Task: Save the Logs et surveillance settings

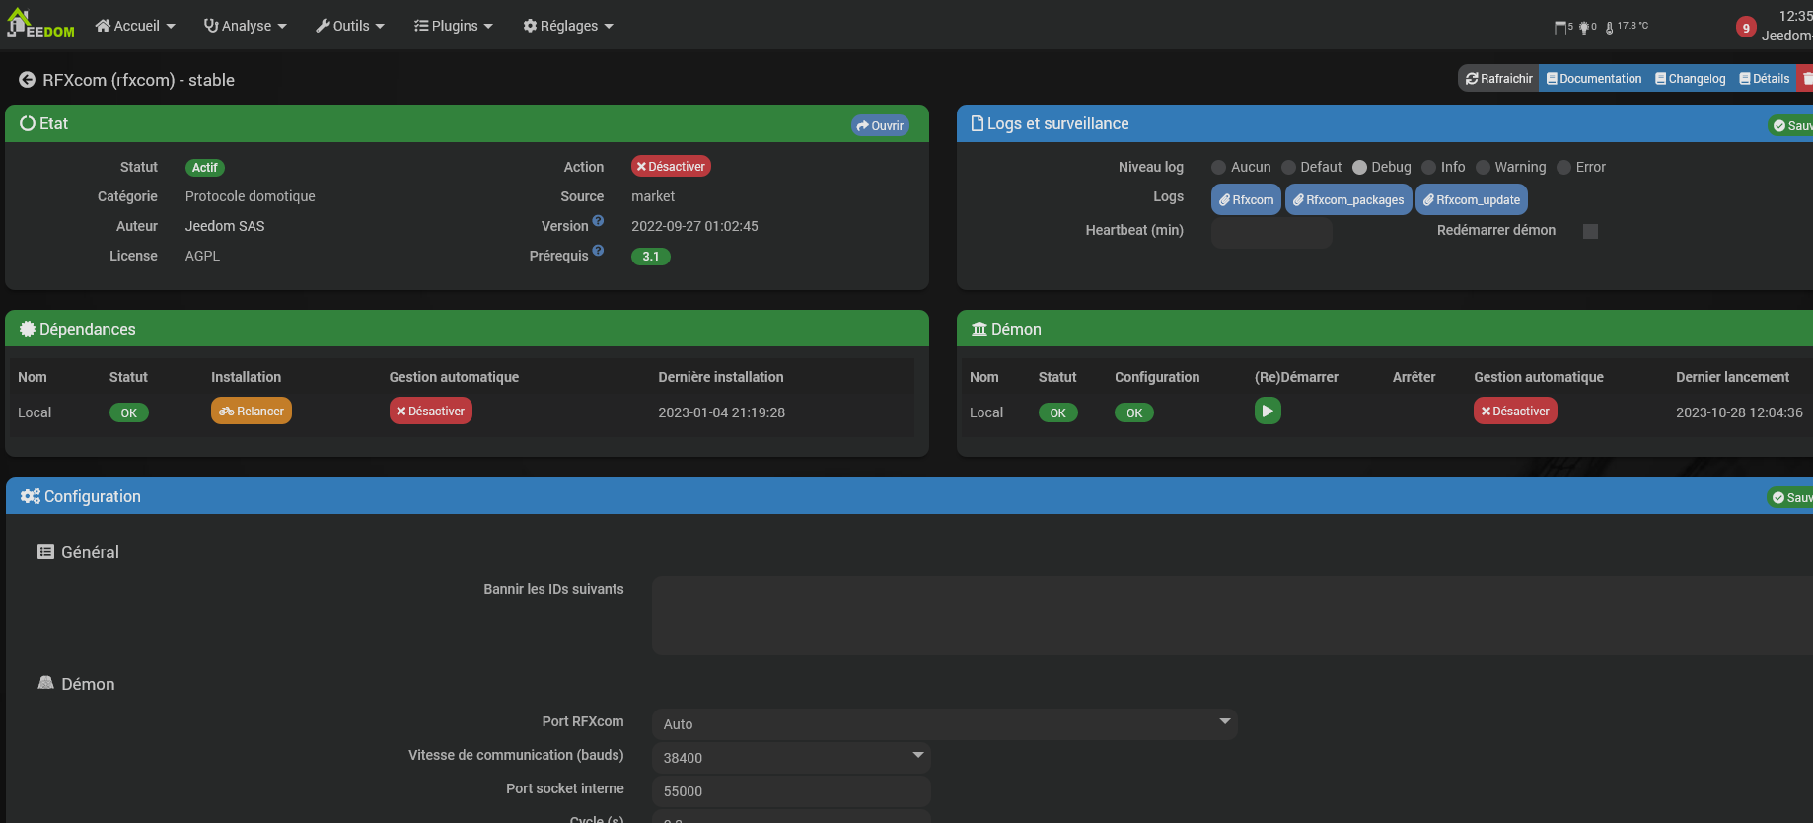Action: click(1790, 125)
